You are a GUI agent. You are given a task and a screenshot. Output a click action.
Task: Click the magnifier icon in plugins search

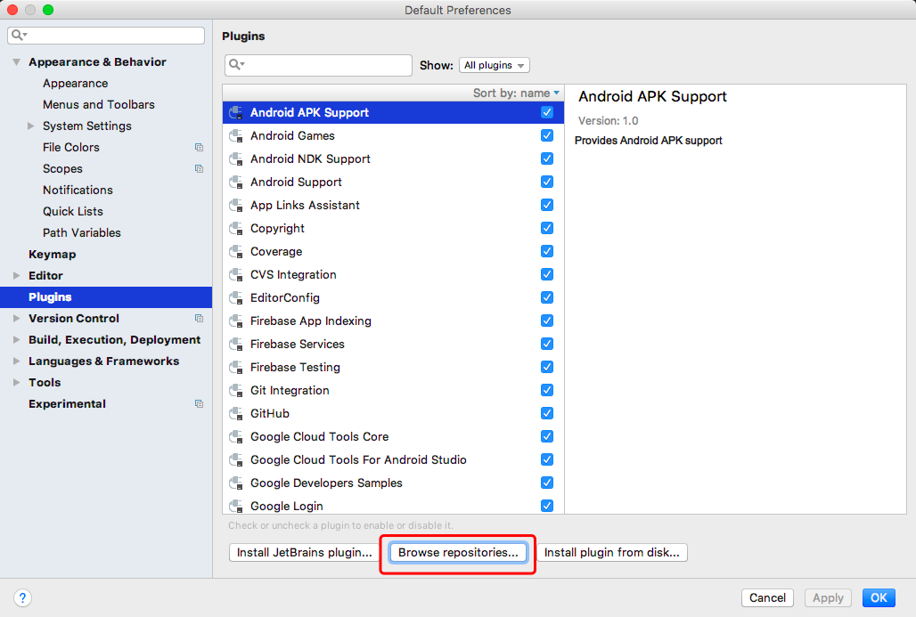[x=236, y=65]
